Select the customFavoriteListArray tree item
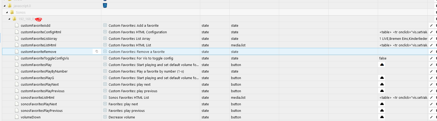This screenshot has width=437, height=121. 39,38
